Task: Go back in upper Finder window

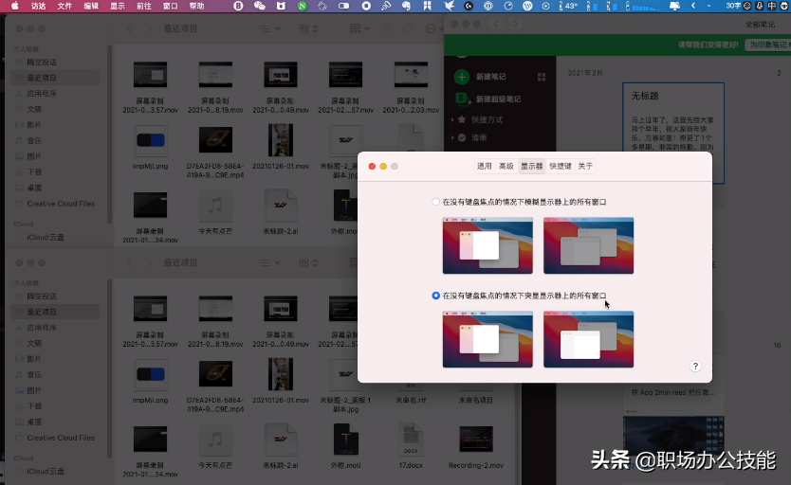Action: coord(130,28)
